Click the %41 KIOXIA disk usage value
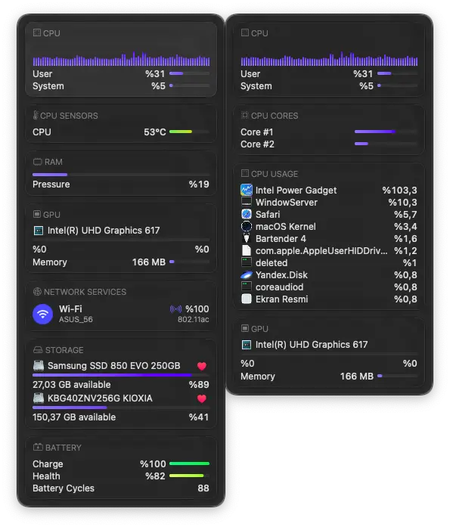 pos(199,417)
